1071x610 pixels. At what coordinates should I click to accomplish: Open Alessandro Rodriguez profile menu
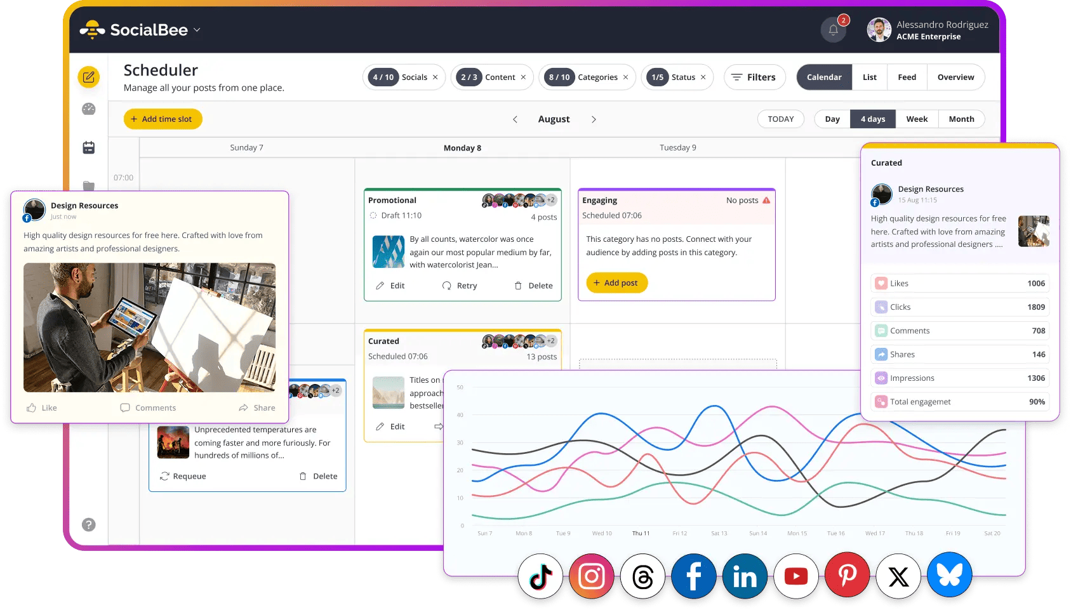click(928, 30)
